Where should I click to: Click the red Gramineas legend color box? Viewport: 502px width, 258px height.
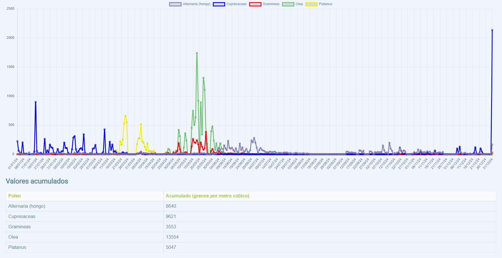(255, 4)
